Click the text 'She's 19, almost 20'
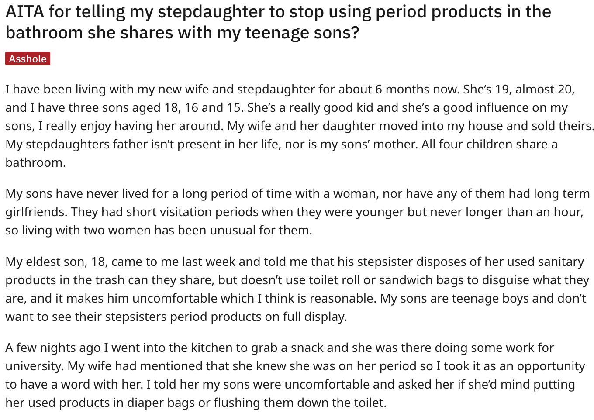594x420 pixels. click(518, 89)
